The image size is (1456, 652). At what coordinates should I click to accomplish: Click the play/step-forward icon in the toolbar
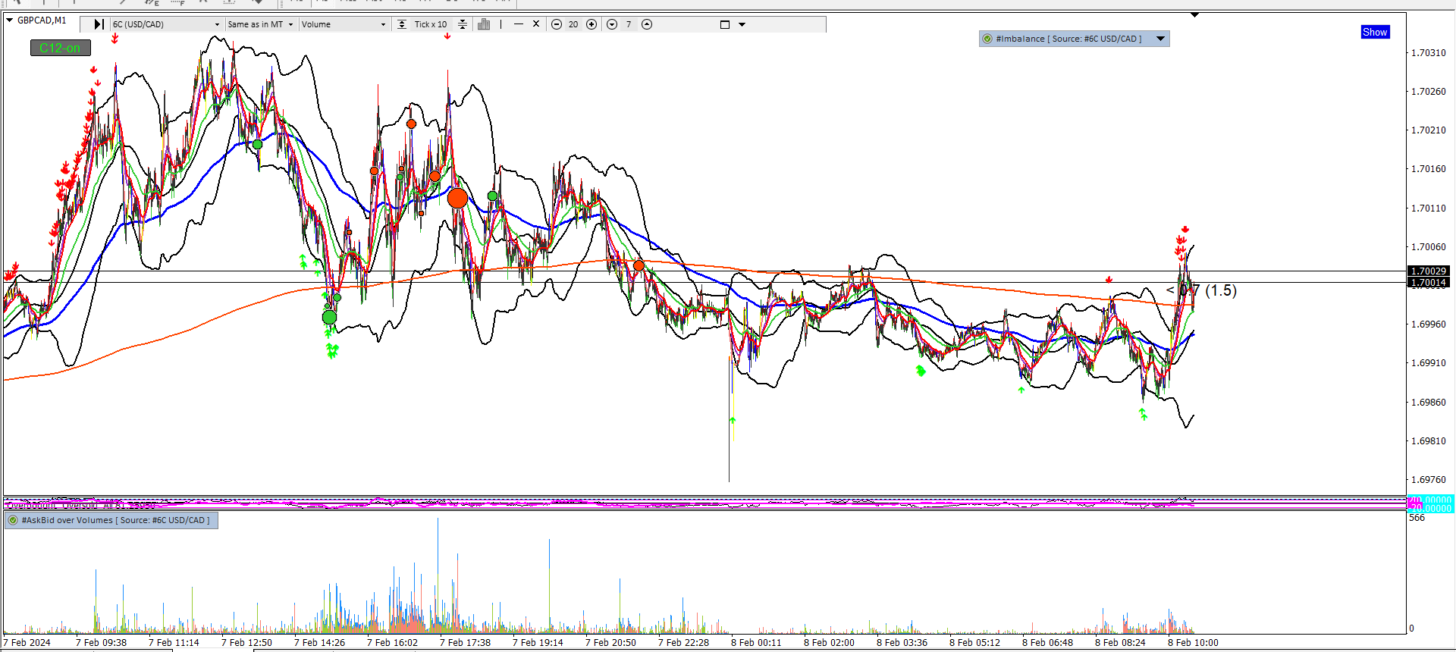click(x=99, y=24)
